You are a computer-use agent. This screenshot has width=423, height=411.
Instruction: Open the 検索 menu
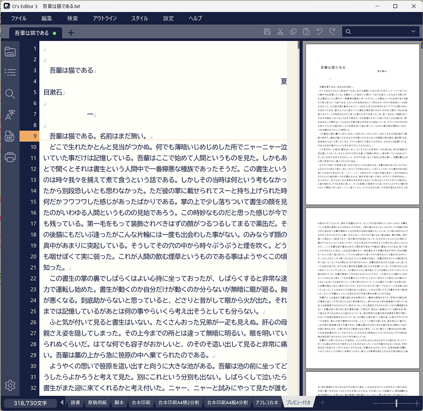tap(72, 19)
